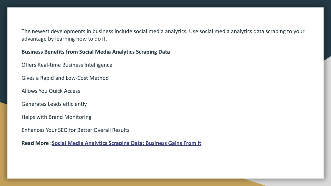This screenshot has height=186, width=331.
Task: Select the "Enhances Your SEO" benefit line
Action: pos(75,130)
